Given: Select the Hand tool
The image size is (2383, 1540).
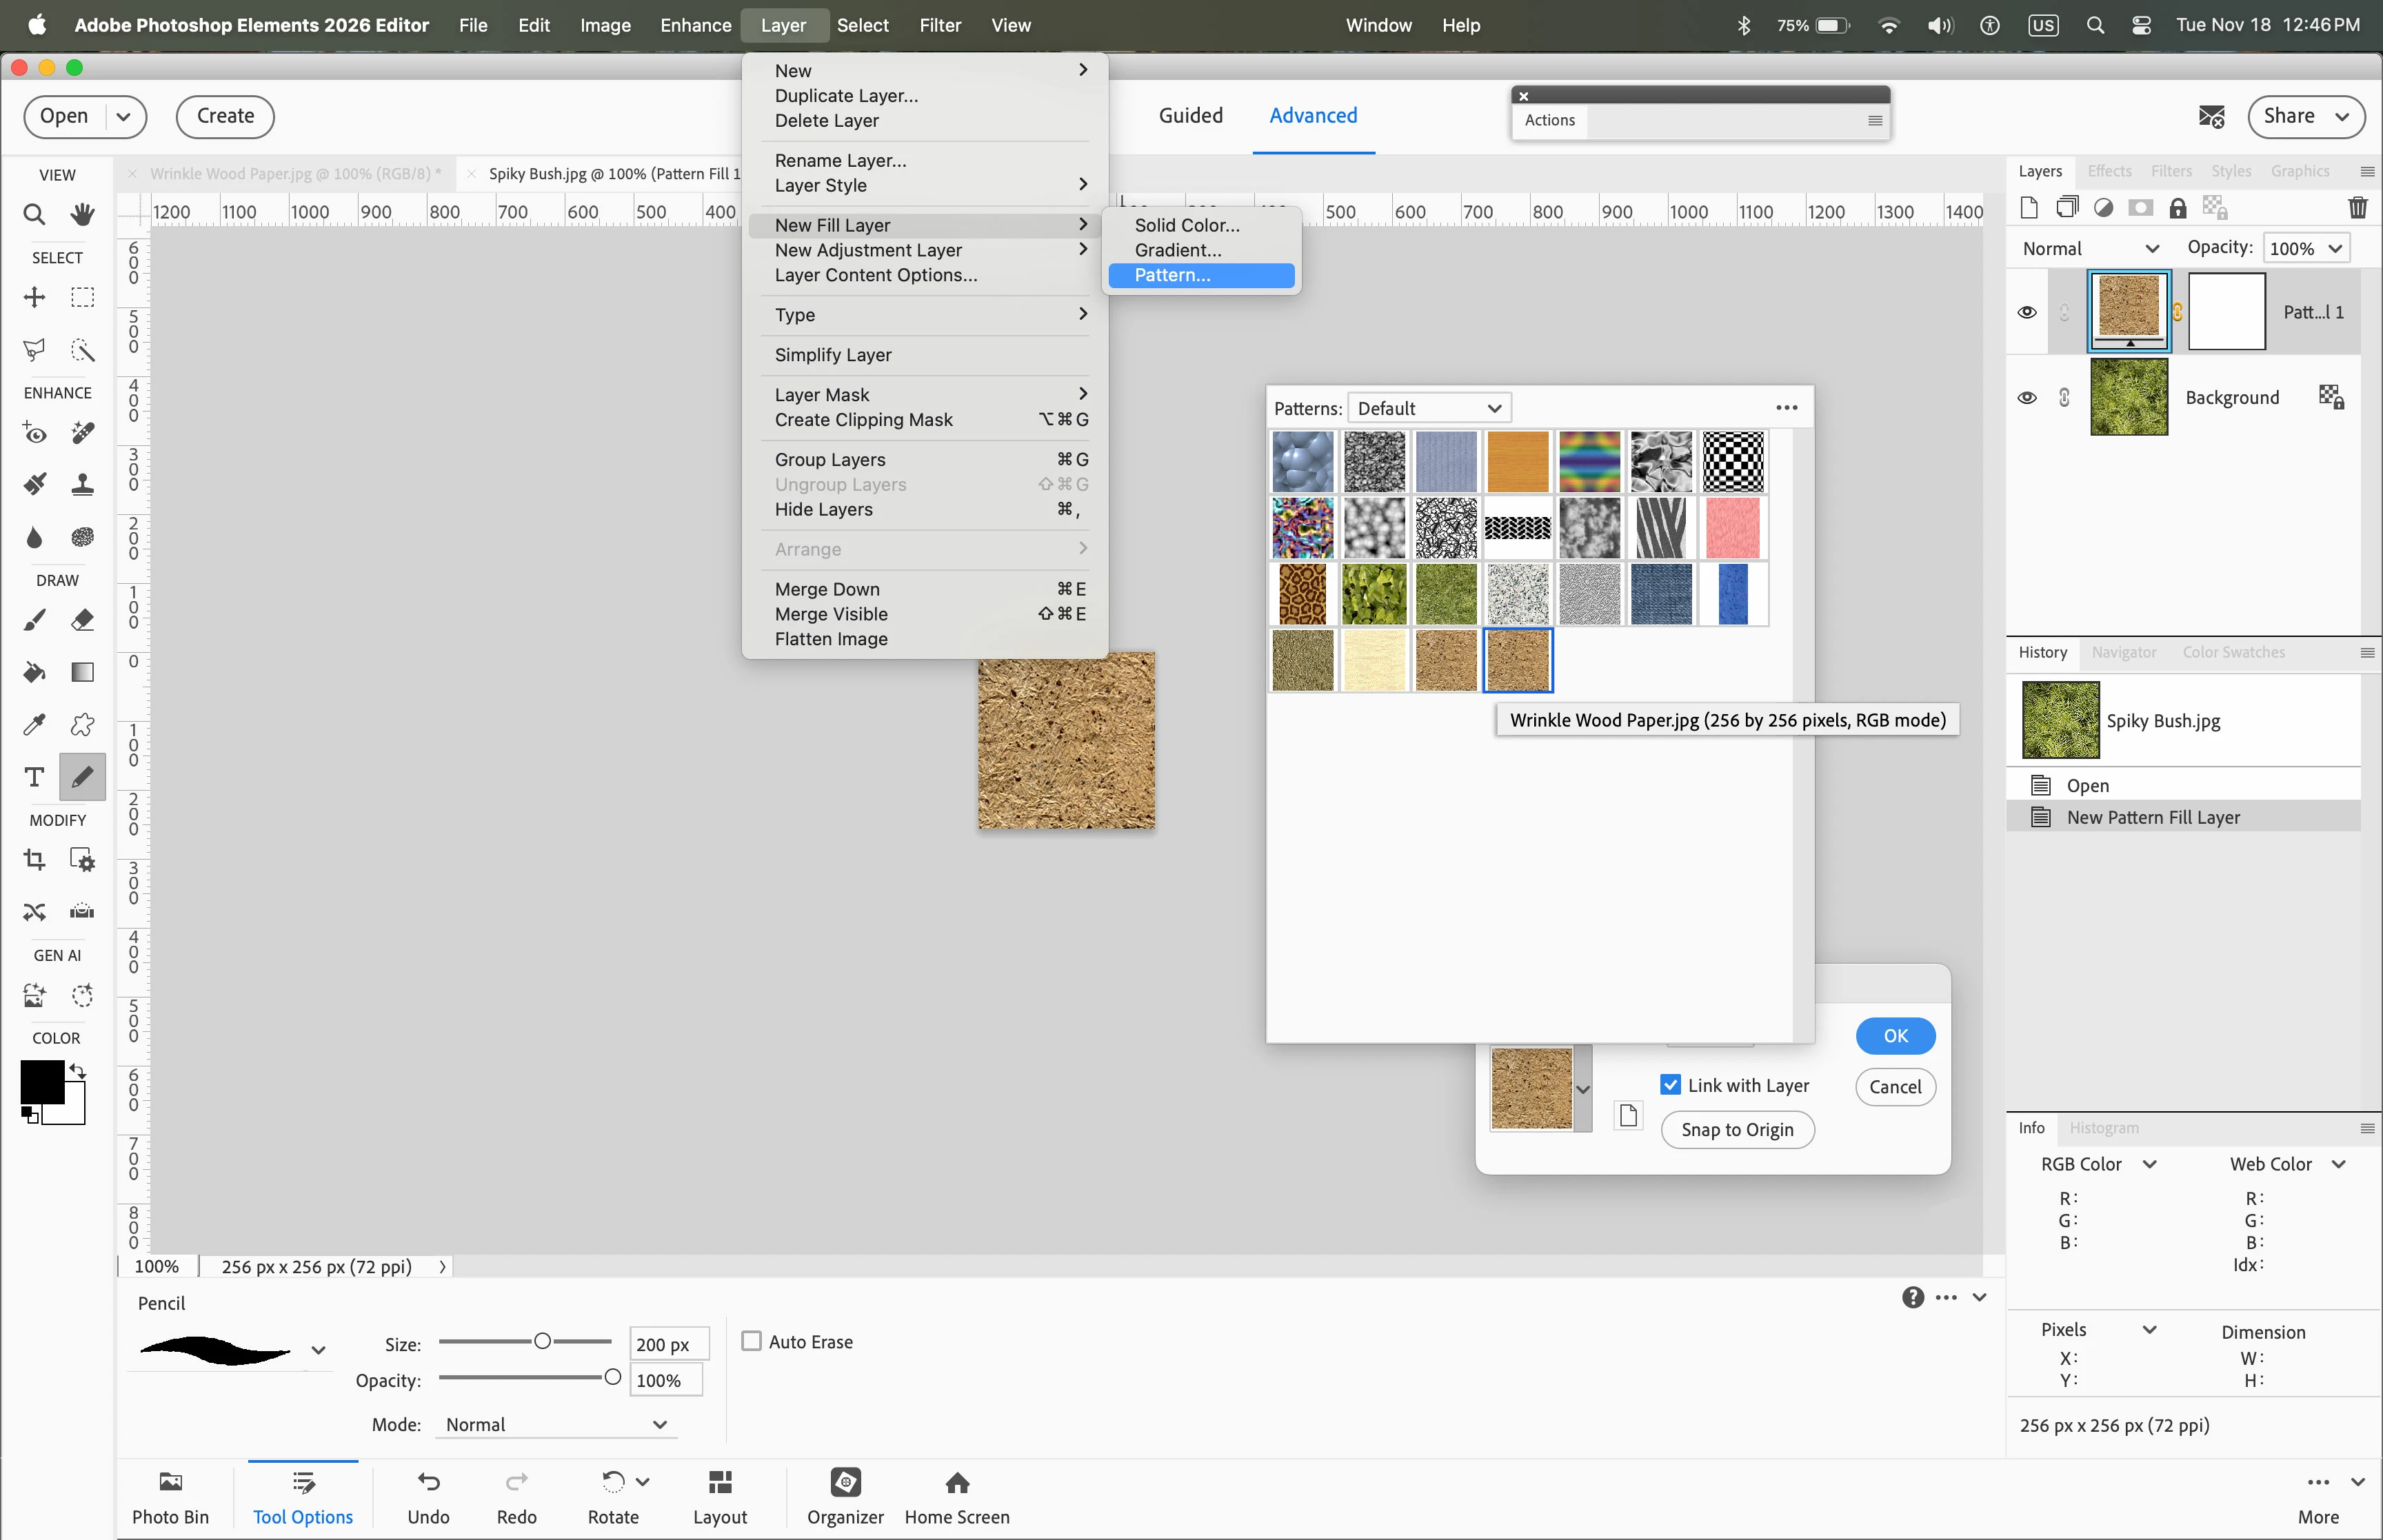Looking at the screenshot, I should pyautogui.click(x=82, y=214).
